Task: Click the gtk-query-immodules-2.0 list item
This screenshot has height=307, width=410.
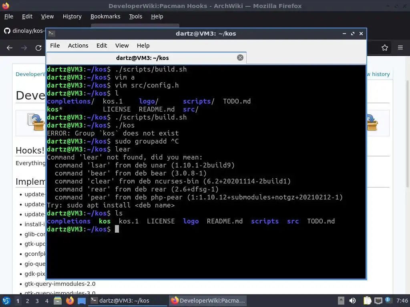Action: pos(60,283)
